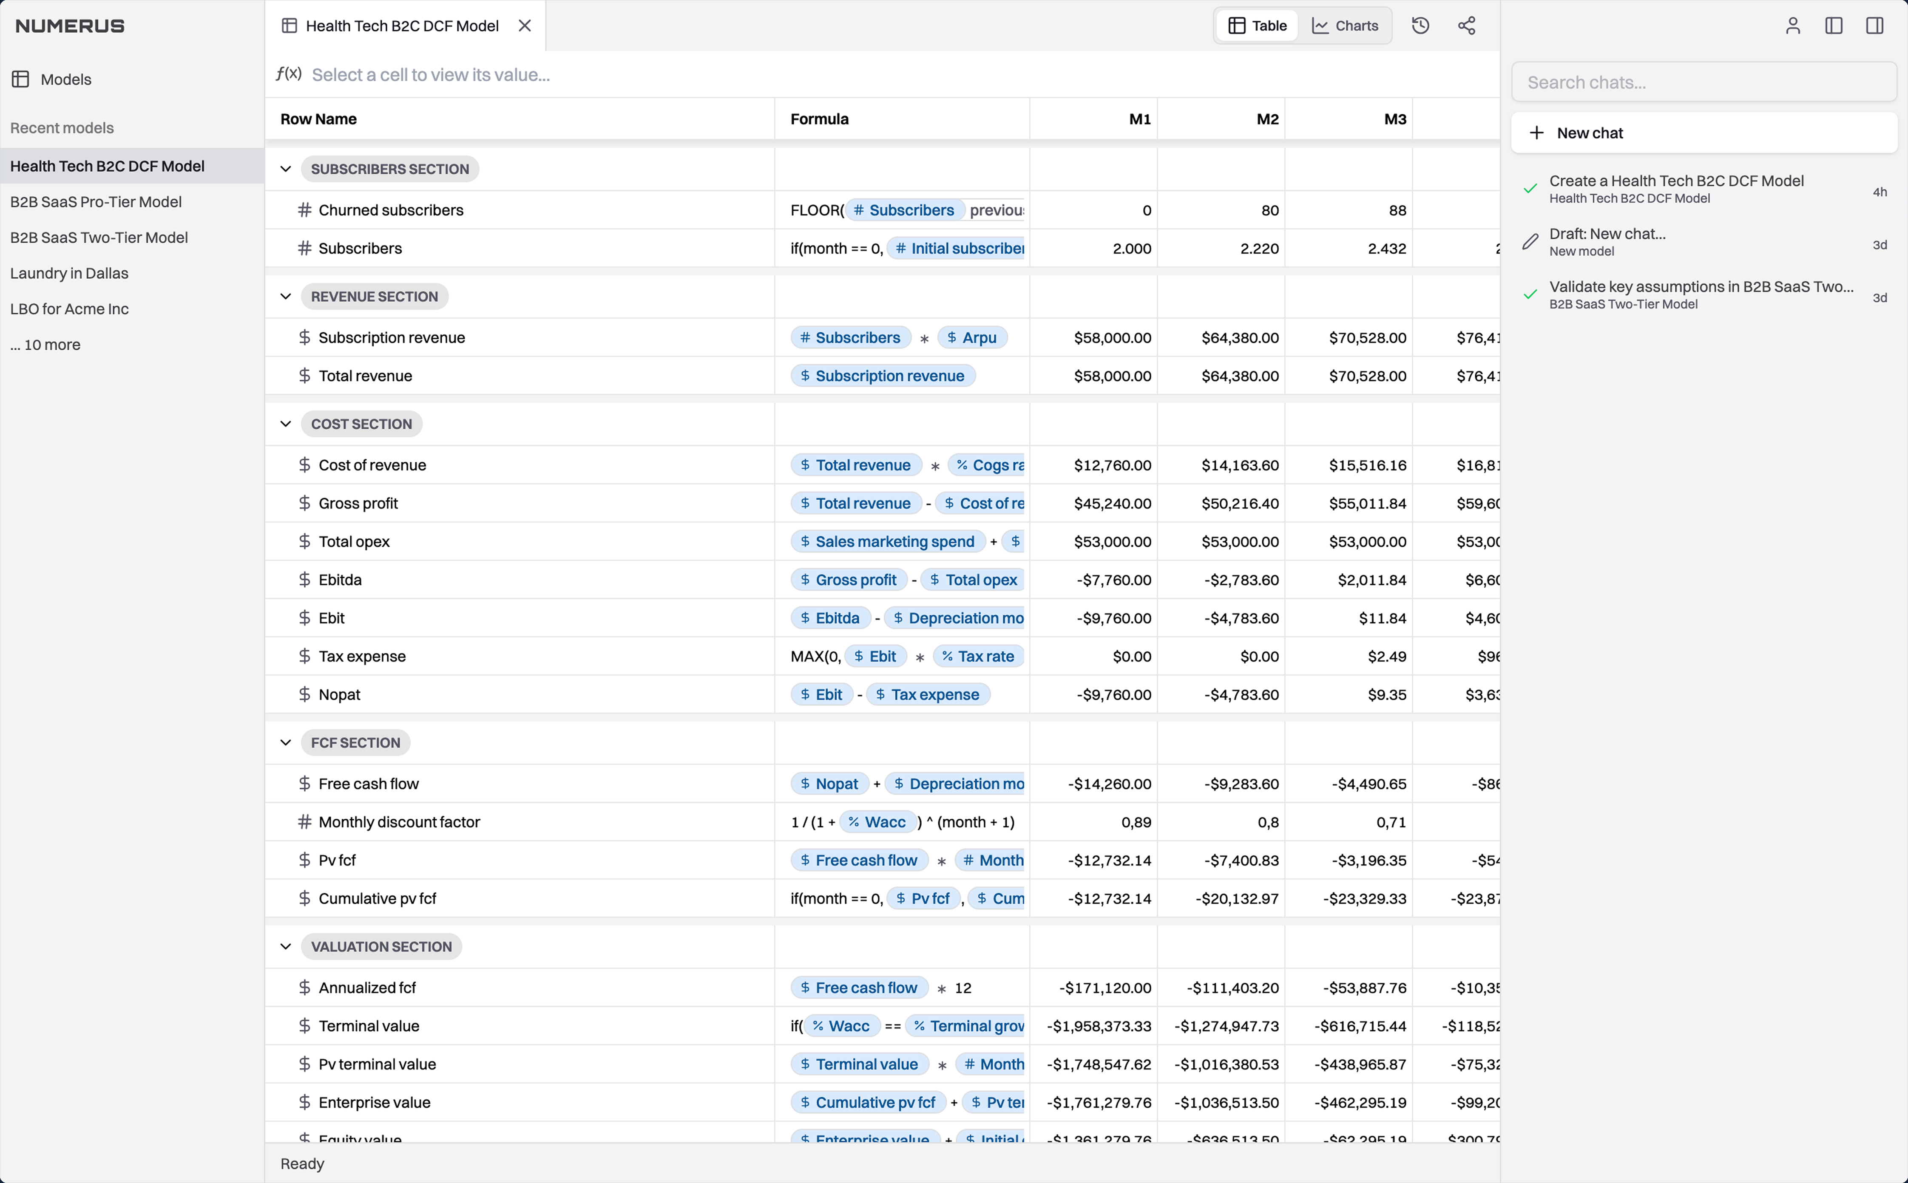Switch the view toggle to Charts
1908x1183 pixels.
[x=1346, y=25]
